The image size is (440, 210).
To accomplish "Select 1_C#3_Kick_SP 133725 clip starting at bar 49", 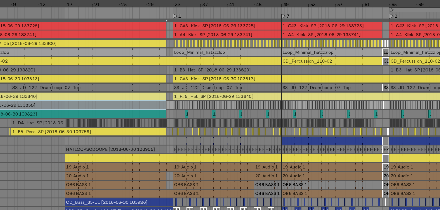I will (x=332, y=26).
